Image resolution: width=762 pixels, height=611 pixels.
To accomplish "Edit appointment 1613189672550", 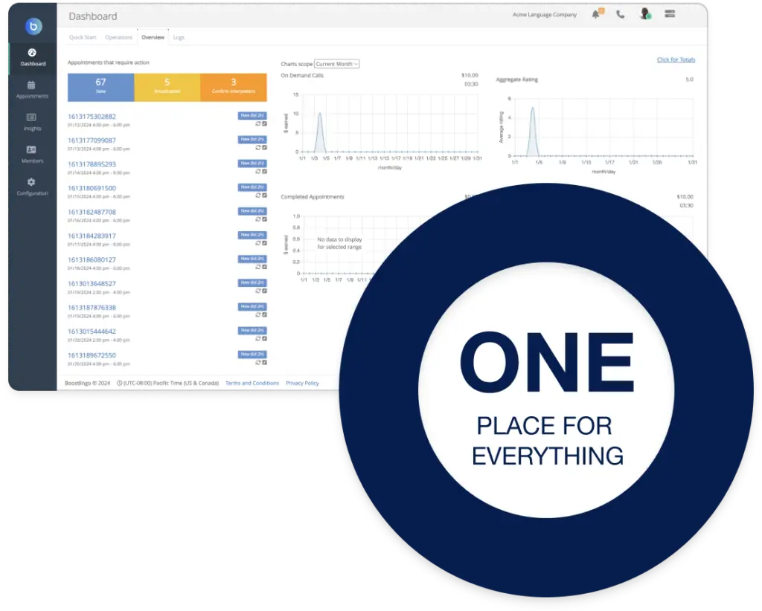I will coord(264,363).
